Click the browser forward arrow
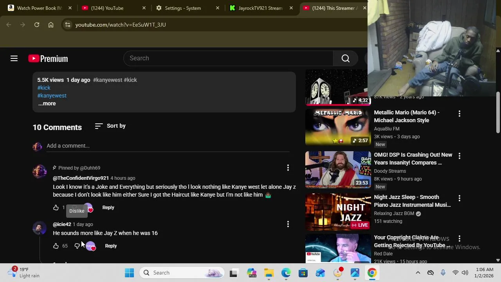 [23, 25]
